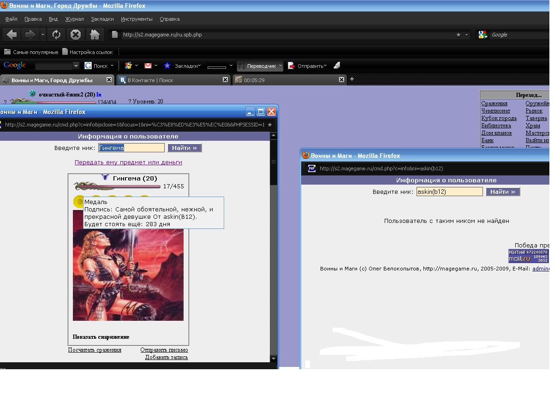Open the Передать ему предмет или деньги link
The image size is (560, 402).
coord(128,162)
